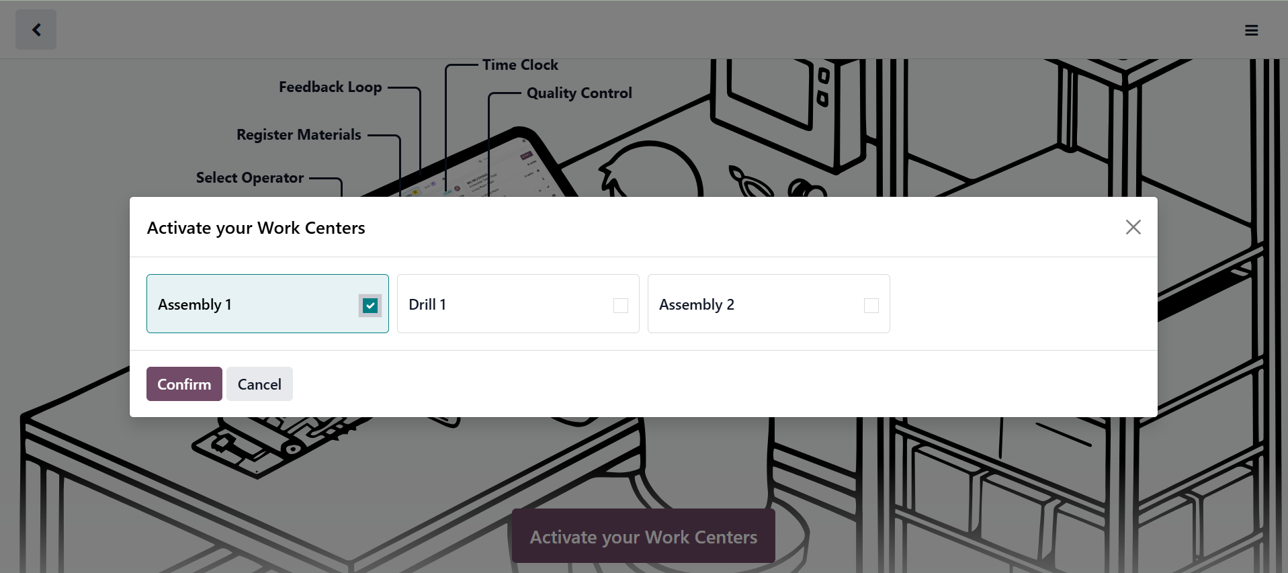
Task: Click the Select Operator label
Action: (x=249, y=178)
